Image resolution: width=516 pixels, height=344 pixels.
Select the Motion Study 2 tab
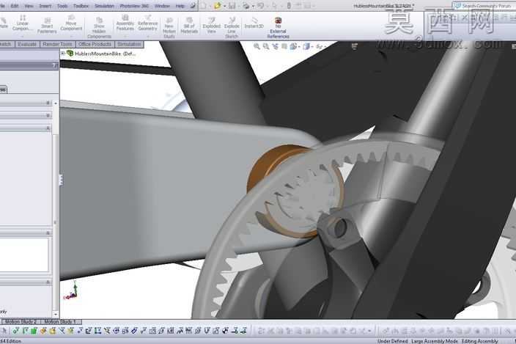(x=21, y=321)
